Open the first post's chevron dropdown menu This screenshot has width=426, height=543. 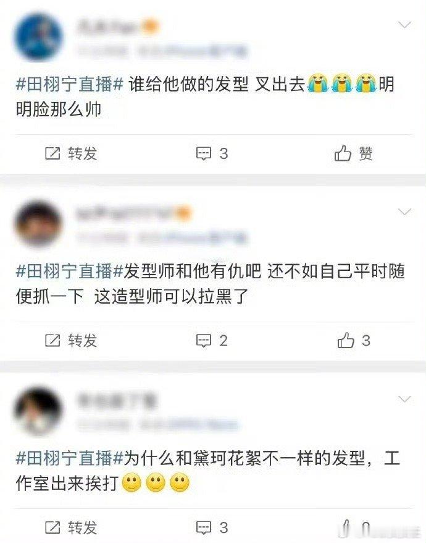[404, 25]
